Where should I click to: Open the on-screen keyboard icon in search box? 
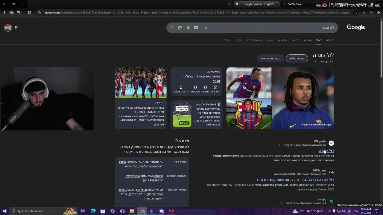pos(196,27)
